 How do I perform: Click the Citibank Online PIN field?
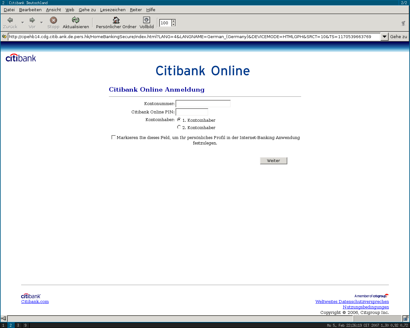pyautogui.click(x=192, y=112)
